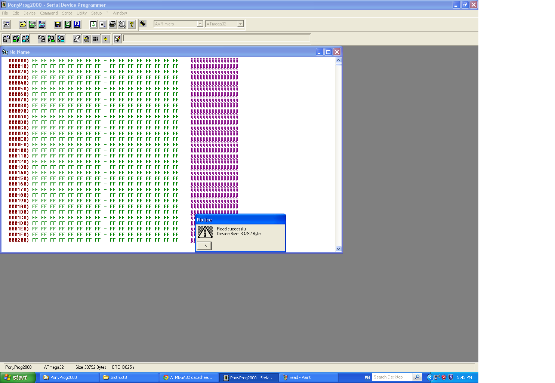Click OK in the Notice dialog
The width and height of the screenshot is (555, 383).
tap(204, 246)
